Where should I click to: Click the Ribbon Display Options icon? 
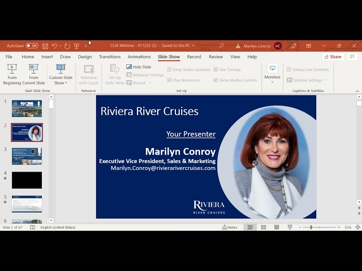309,46
